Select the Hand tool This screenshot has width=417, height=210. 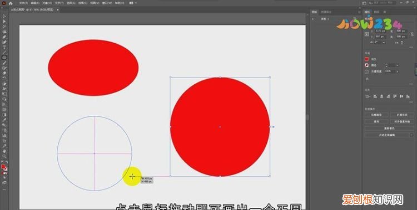tap(4, 151)
